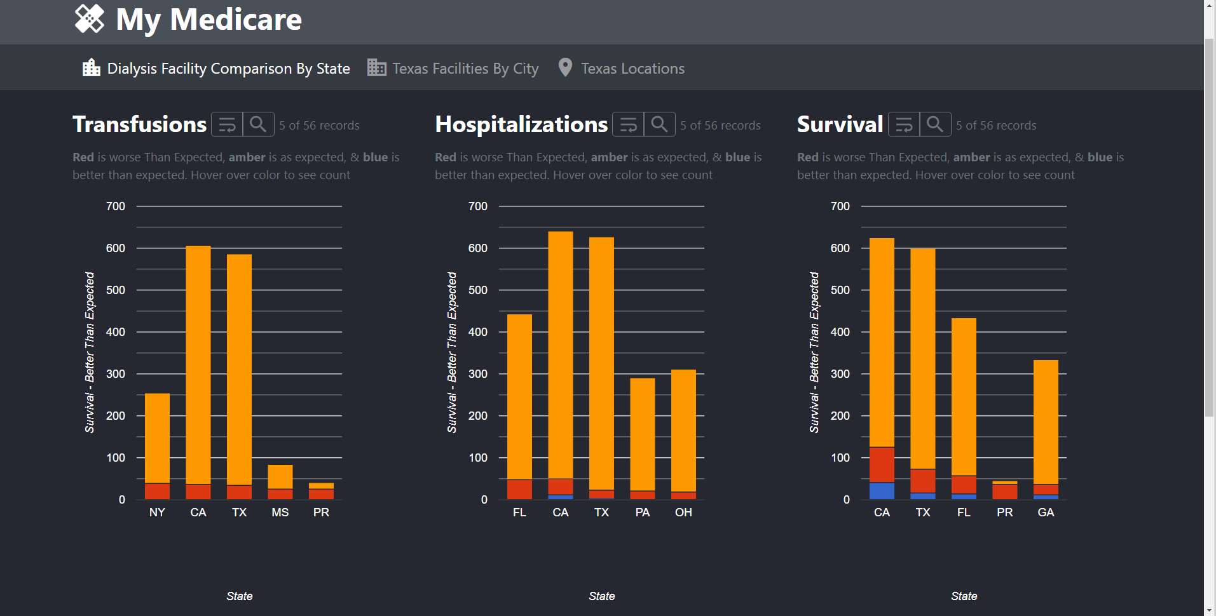Click the Transfusions chart heading
This screenshot has width=1216, height=616.
pyautogui.click(x=140, y=124)
